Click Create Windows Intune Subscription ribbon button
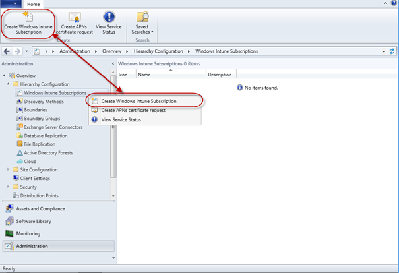 click(28, 23)
